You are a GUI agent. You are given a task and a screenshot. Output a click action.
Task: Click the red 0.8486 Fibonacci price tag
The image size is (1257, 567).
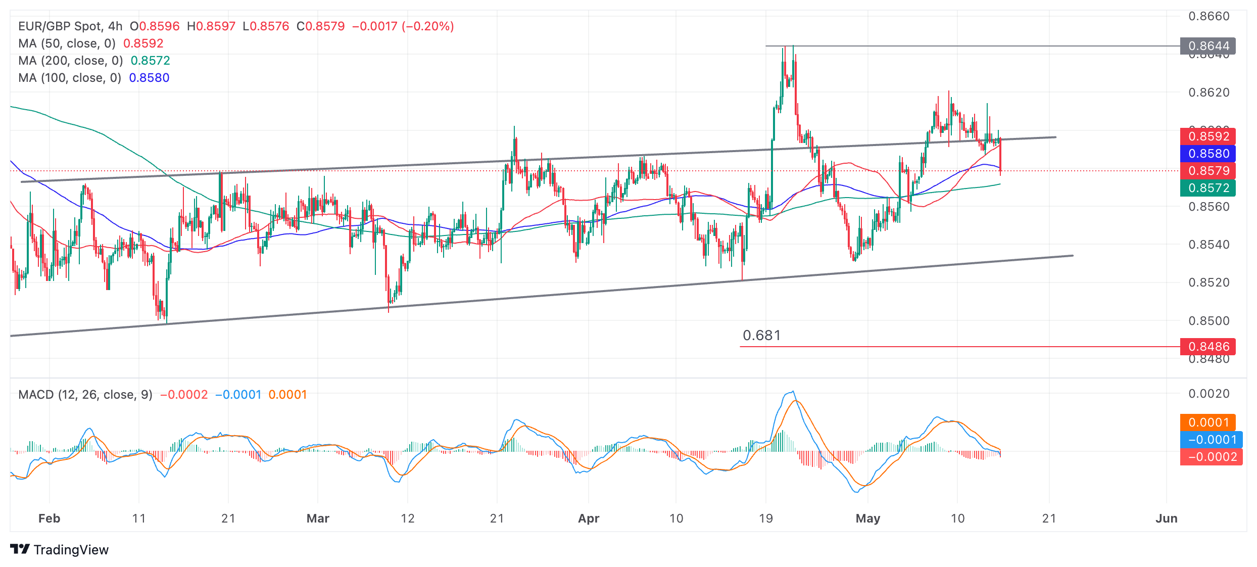coord(1208,347)
